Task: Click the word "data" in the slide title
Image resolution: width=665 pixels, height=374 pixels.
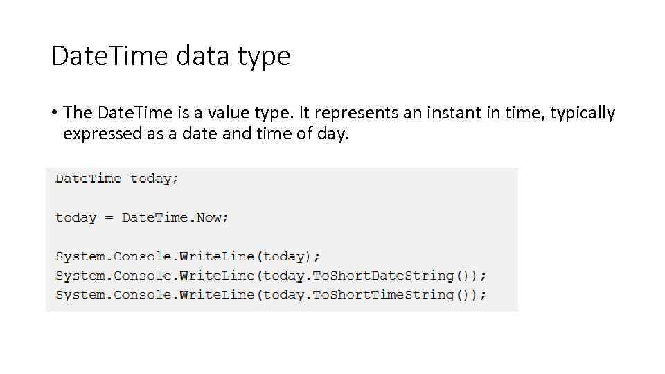Action: click(202, 56)
